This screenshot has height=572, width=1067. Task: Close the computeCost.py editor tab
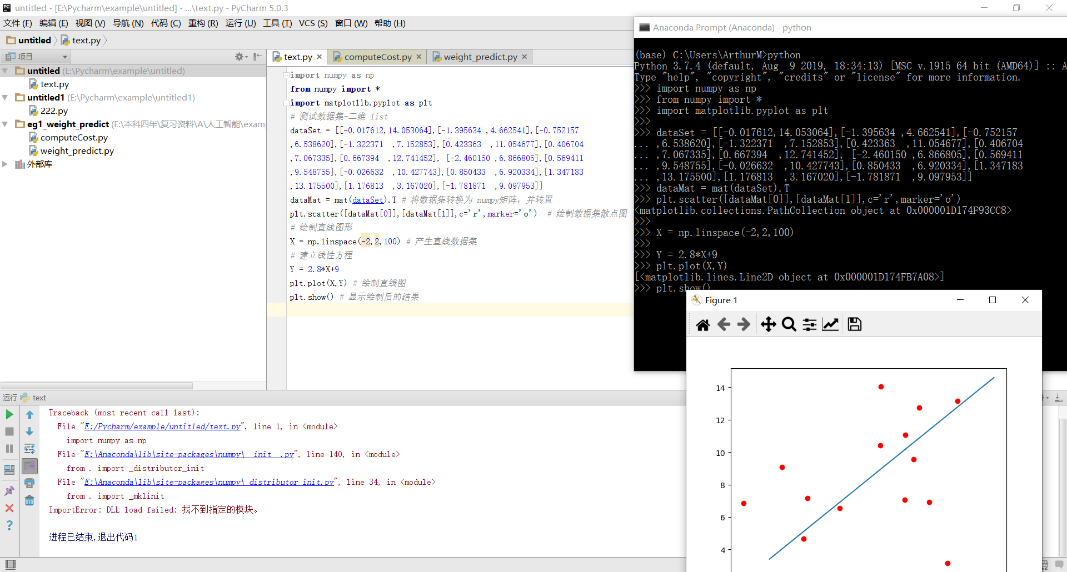(419, 57)
